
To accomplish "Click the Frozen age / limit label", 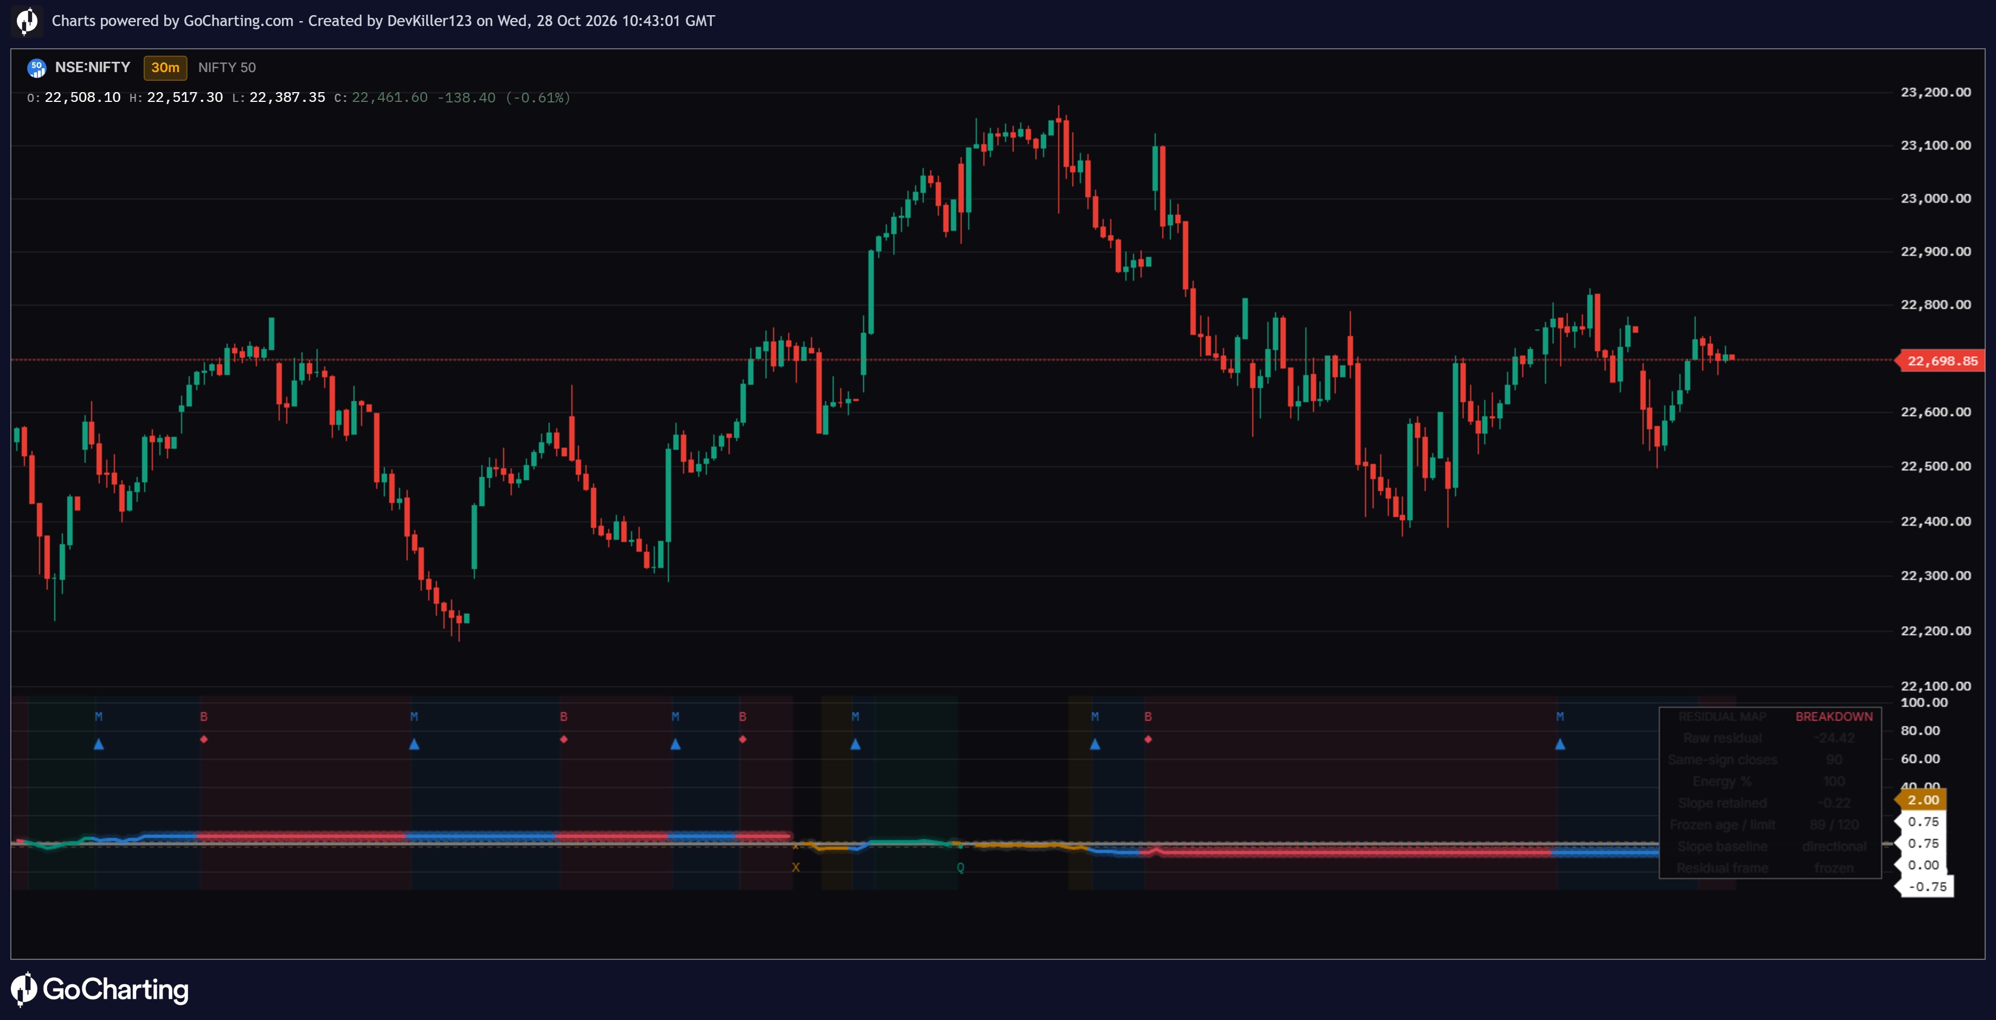I will click(x=1722, y=825).
